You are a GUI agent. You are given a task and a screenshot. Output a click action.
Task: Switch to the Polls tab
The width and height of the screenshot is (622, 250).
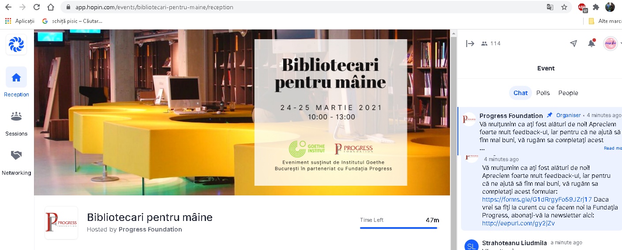tap(543, 93)
